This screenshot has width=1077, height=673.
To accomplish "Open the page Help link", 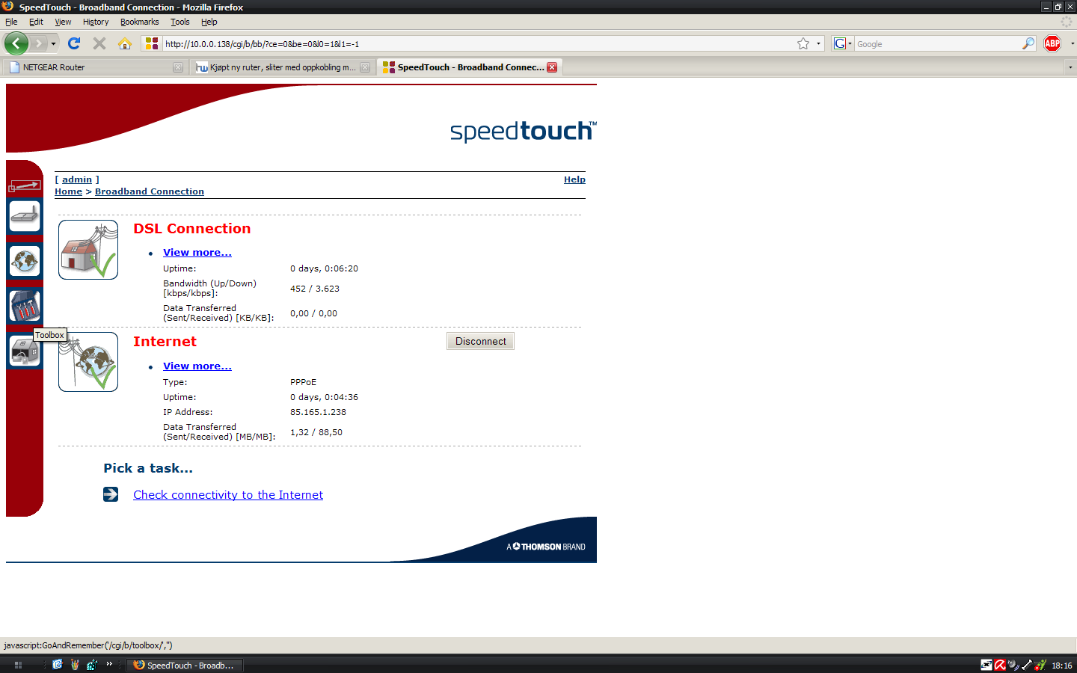I will (574, 179).
